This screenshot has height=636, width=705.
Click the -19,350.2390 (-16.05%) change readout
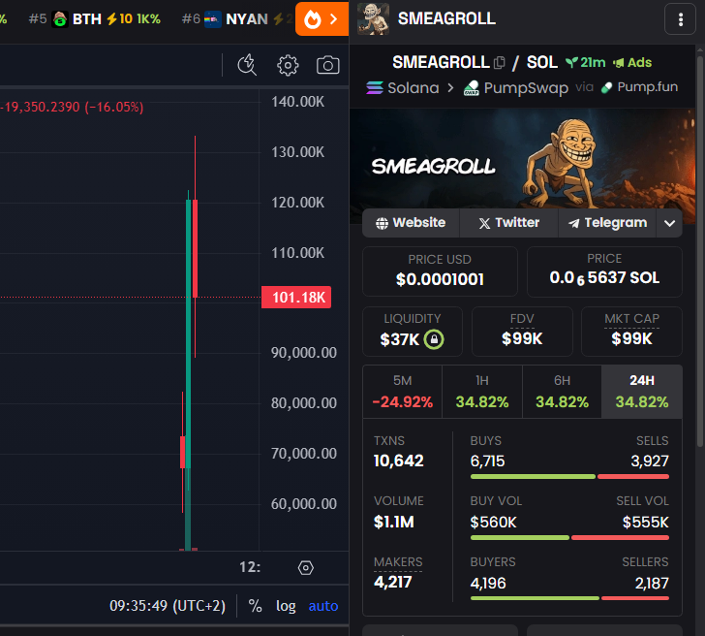coord(72,107)
